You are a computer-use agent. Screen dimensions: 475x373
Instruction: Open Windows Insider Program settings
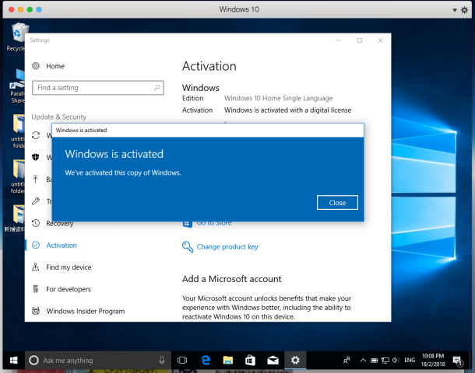[86, 311]
